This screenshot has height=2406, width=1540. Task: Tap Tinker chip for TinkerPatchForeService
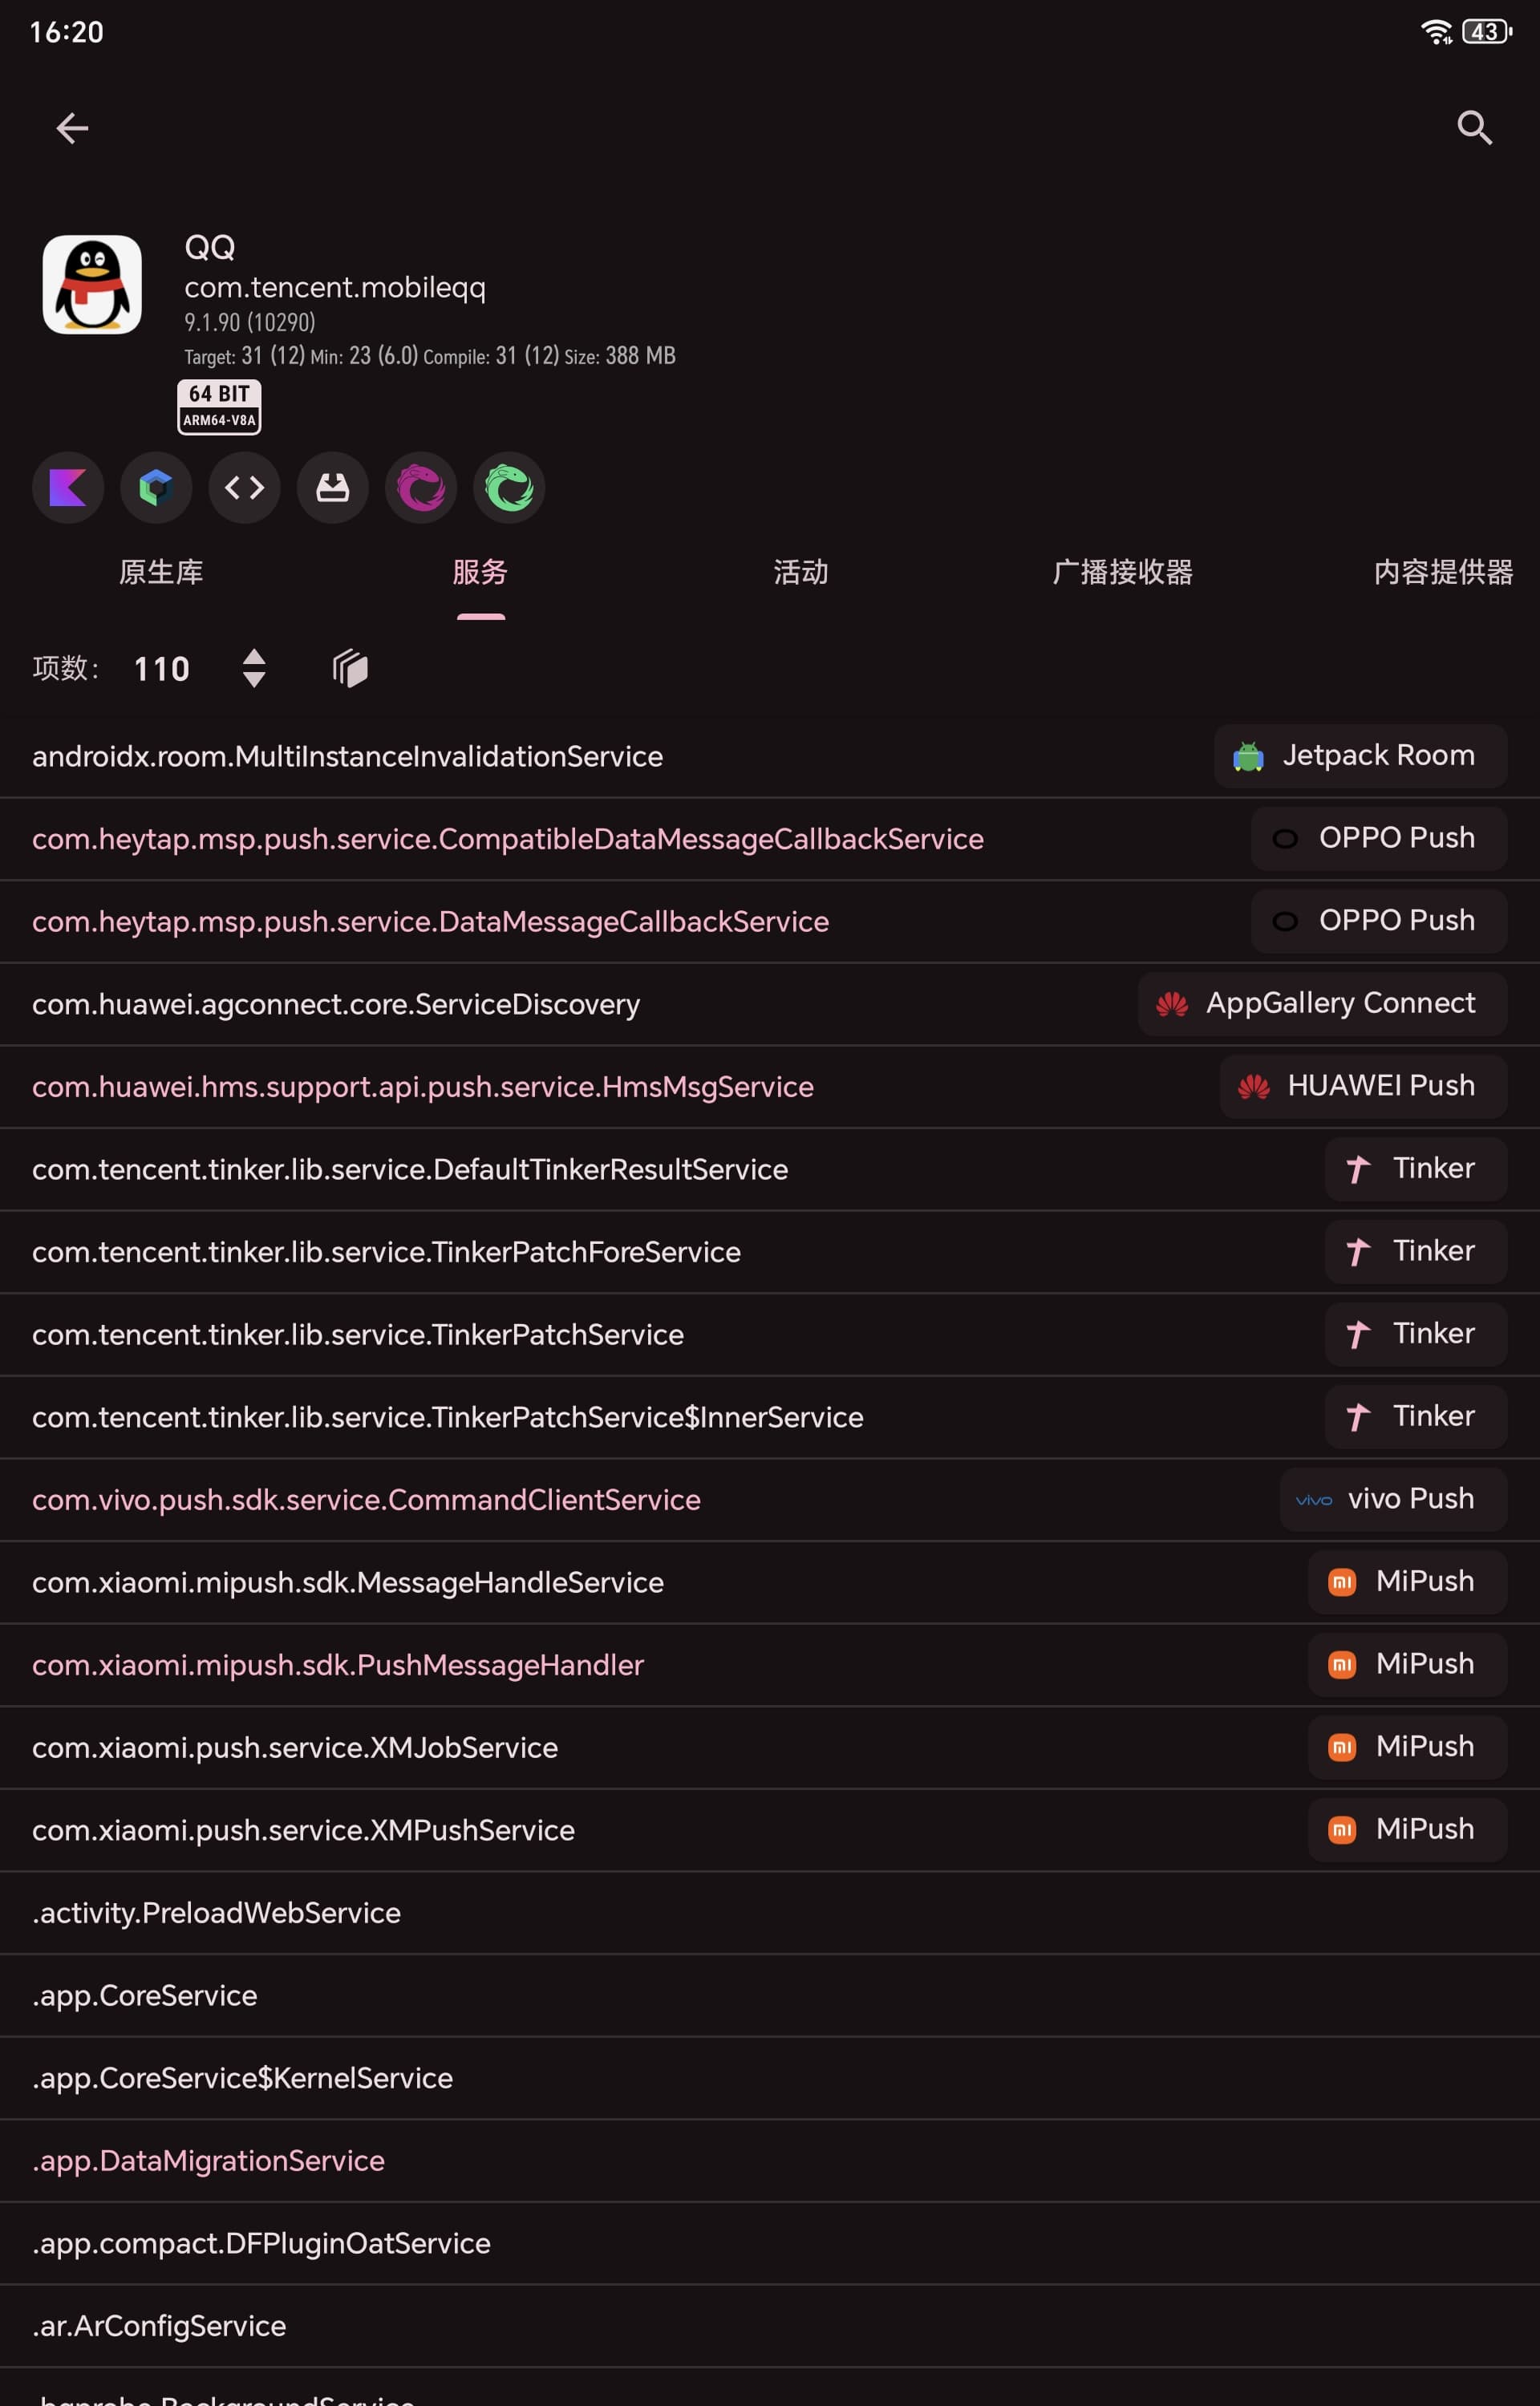pos(1416,1251)
